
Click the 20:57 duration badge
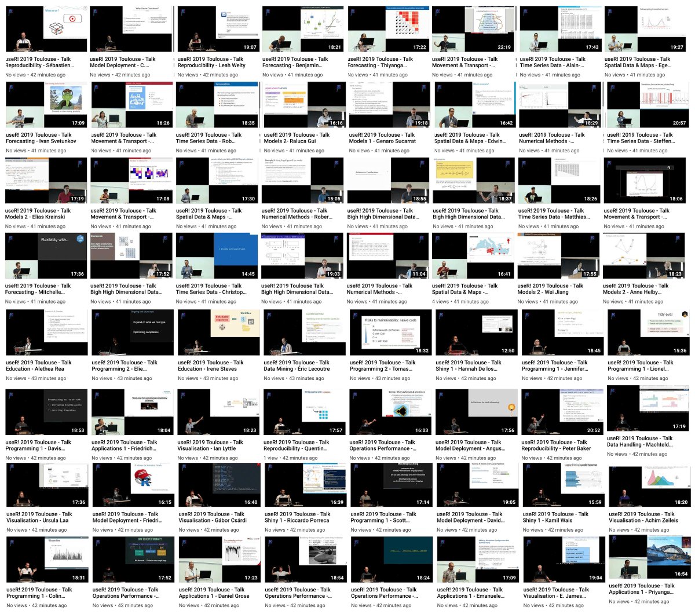679,123
